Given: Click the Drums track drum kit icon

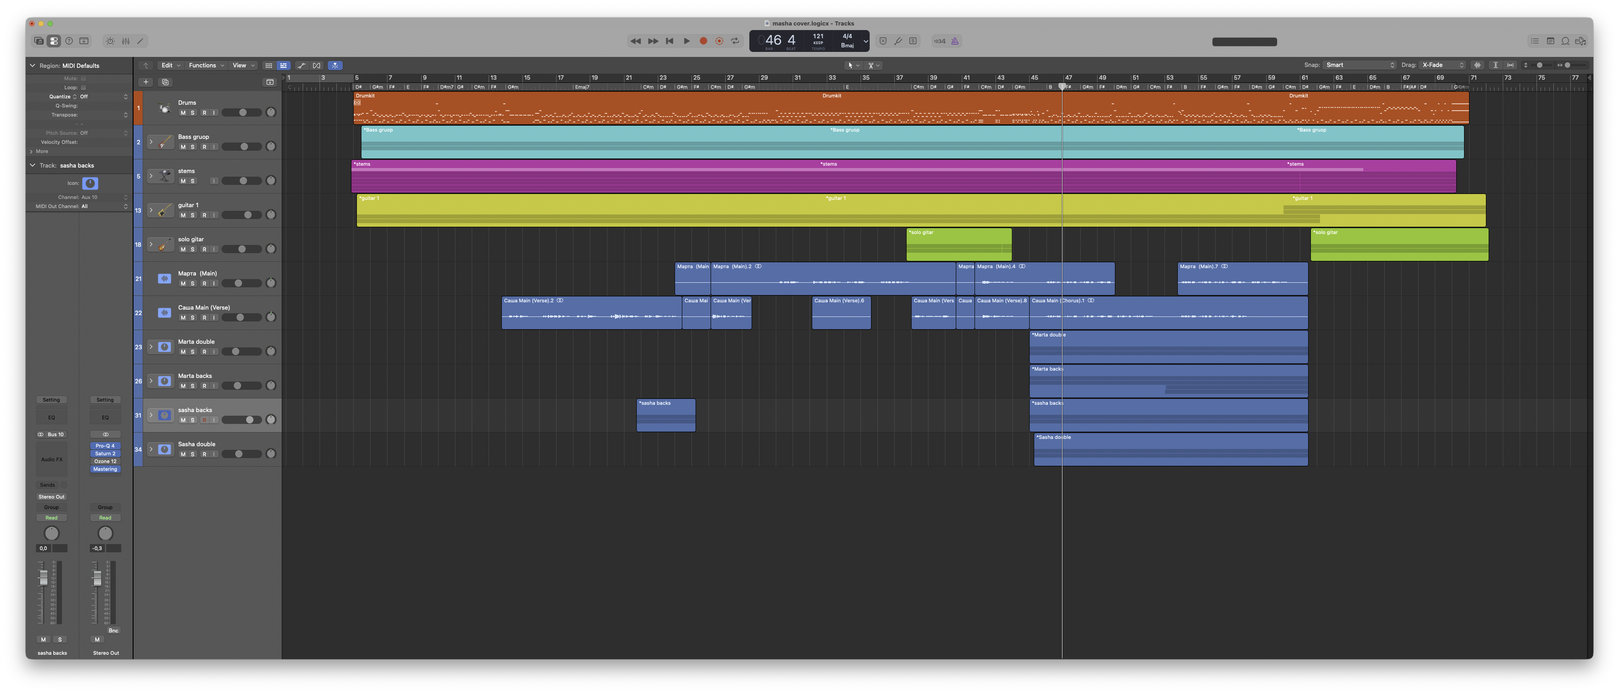Looking at the screenshot, I should (165, 108).
